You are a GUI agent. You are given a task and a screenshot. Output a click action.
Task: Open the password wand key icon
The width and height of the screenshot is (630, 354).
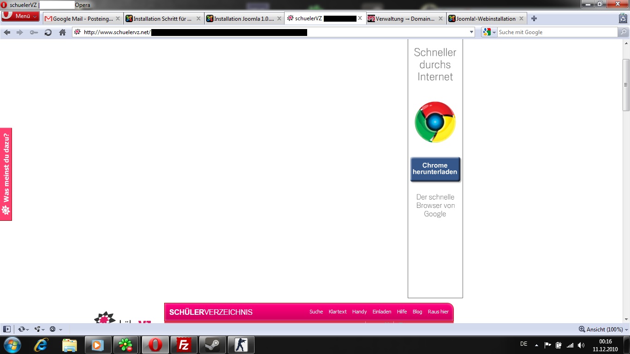[x=34, y=32]
